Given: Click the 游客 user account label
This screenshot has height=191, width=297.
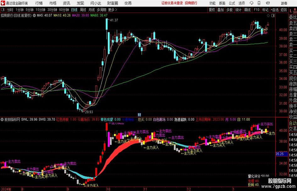Looking at the screenshot, I should pos(284,3).
